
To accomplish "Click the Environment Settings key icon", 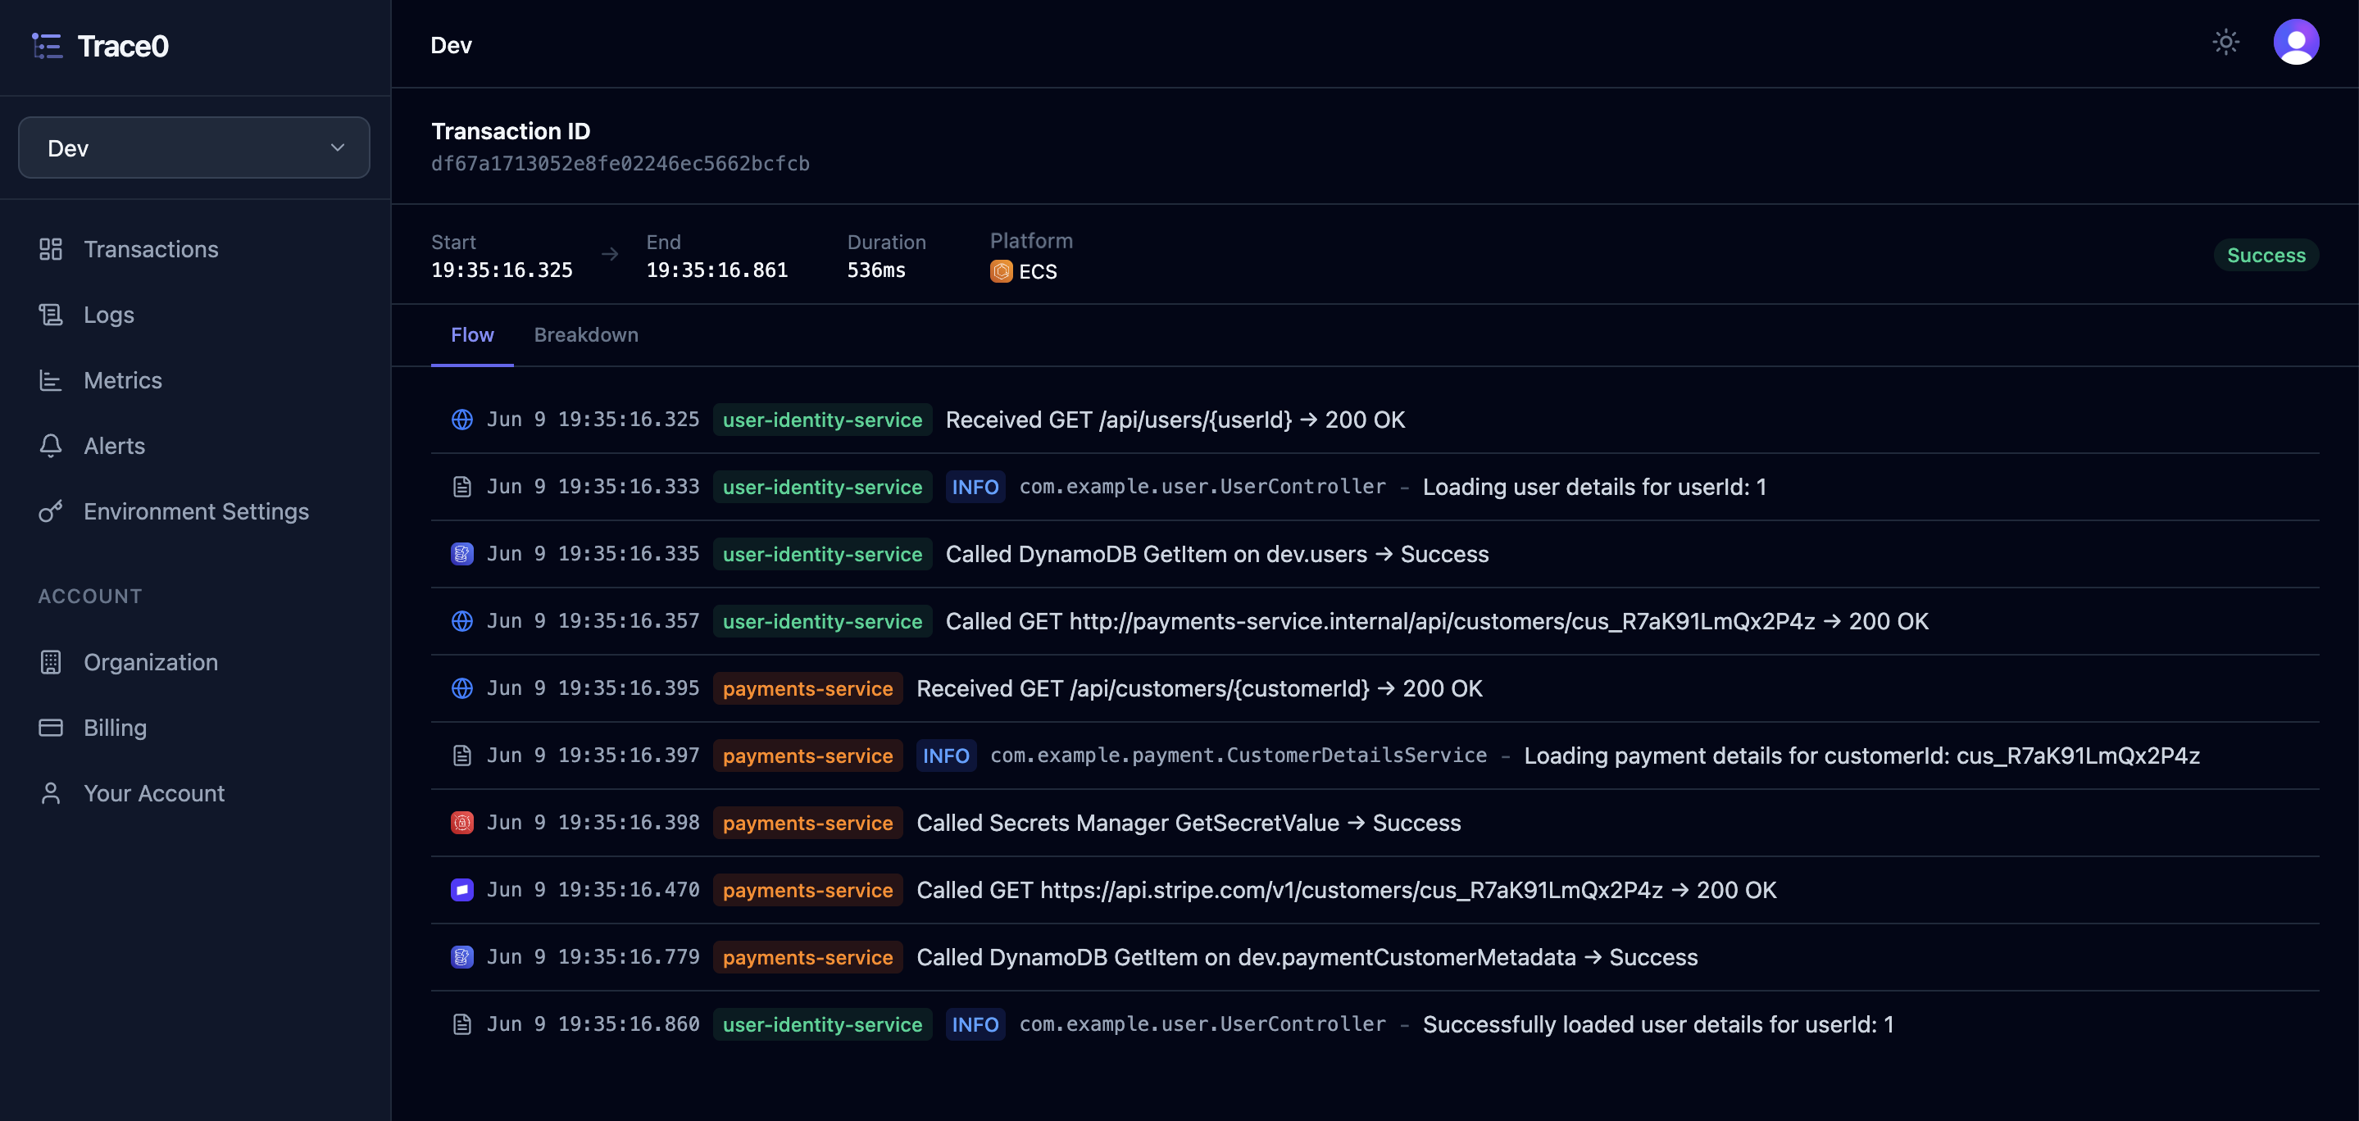I will tap(50, 511).
